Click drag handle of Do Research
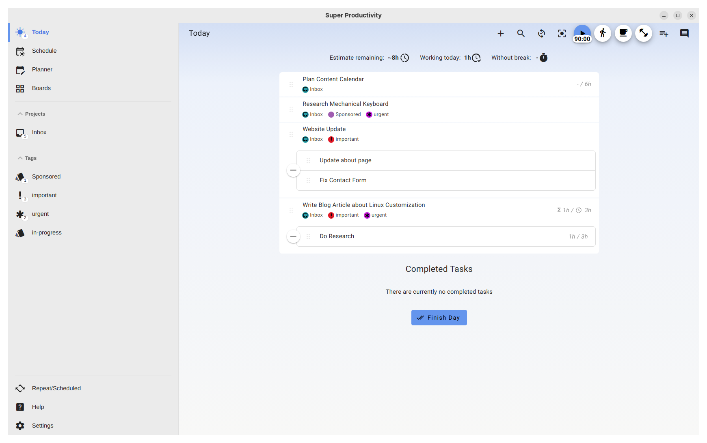The height and width of the screenshot is (443, 707). click(308, 237)
